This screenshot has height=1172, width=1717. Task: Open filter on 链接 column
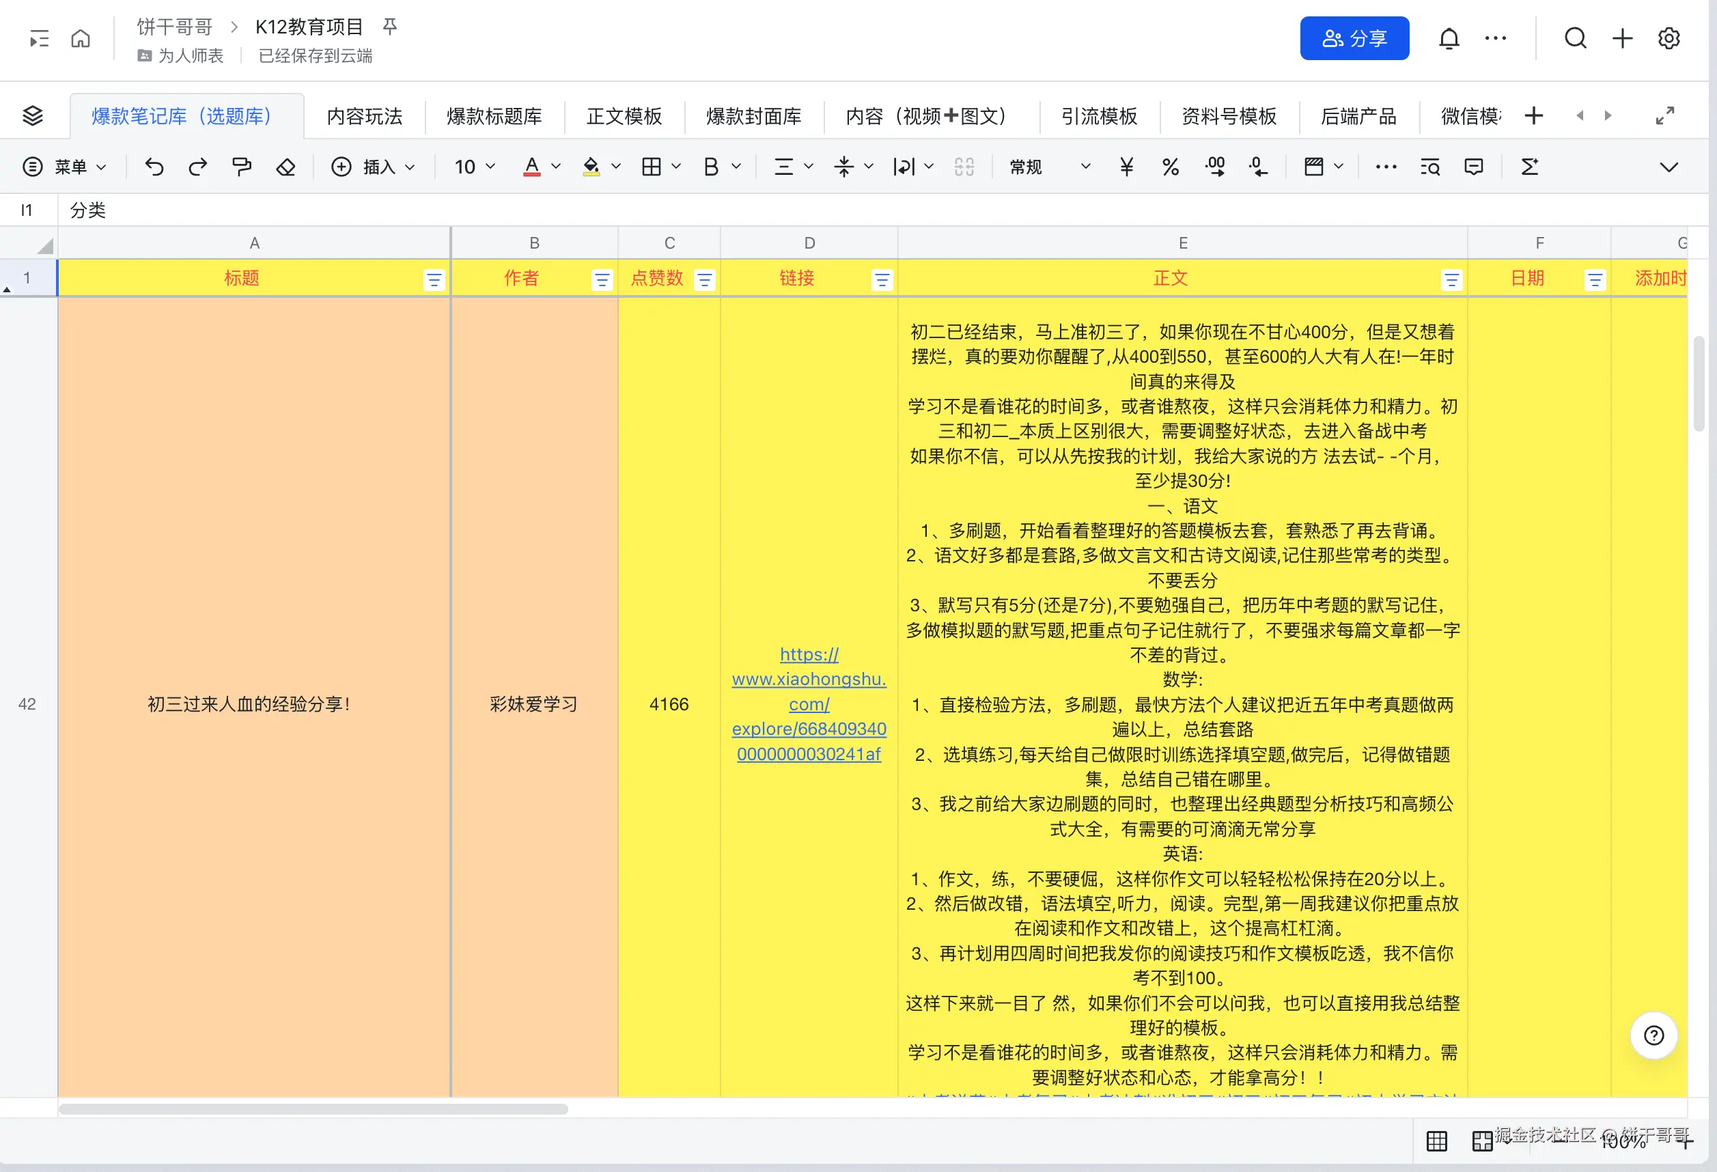click(882, 280)
